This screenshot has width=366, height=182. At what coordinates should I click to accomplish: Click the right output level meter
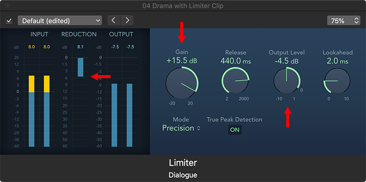tap(130, 115)
